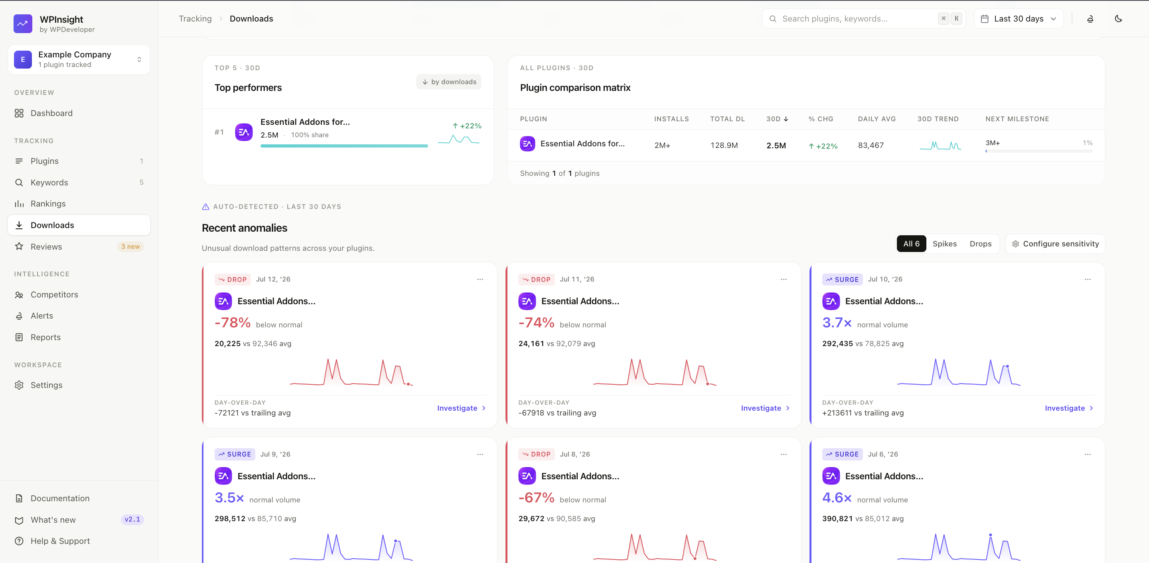Click the calendar icon in date range
This screenshot has width=1149, height=563.
[x=984, y=19]
